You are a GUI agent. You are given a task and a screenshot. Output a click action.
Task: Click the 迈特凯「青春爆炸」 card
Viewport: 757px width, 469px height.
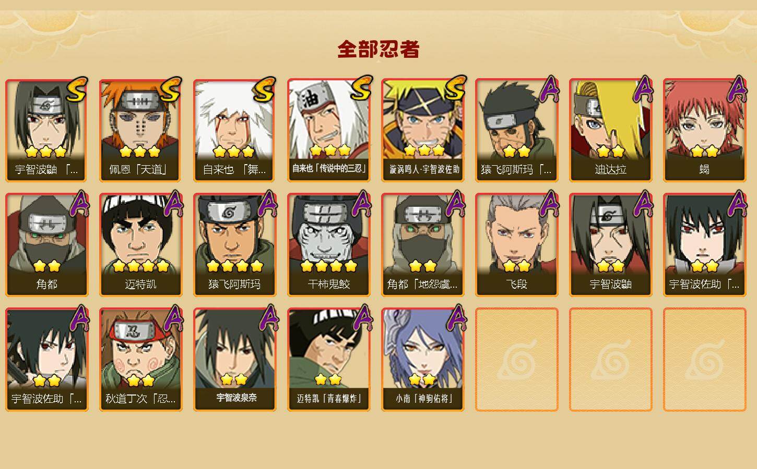pos(328,360)
